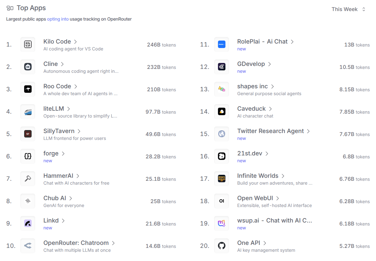Click the Caveduck yellow icon

click(222, 112)
